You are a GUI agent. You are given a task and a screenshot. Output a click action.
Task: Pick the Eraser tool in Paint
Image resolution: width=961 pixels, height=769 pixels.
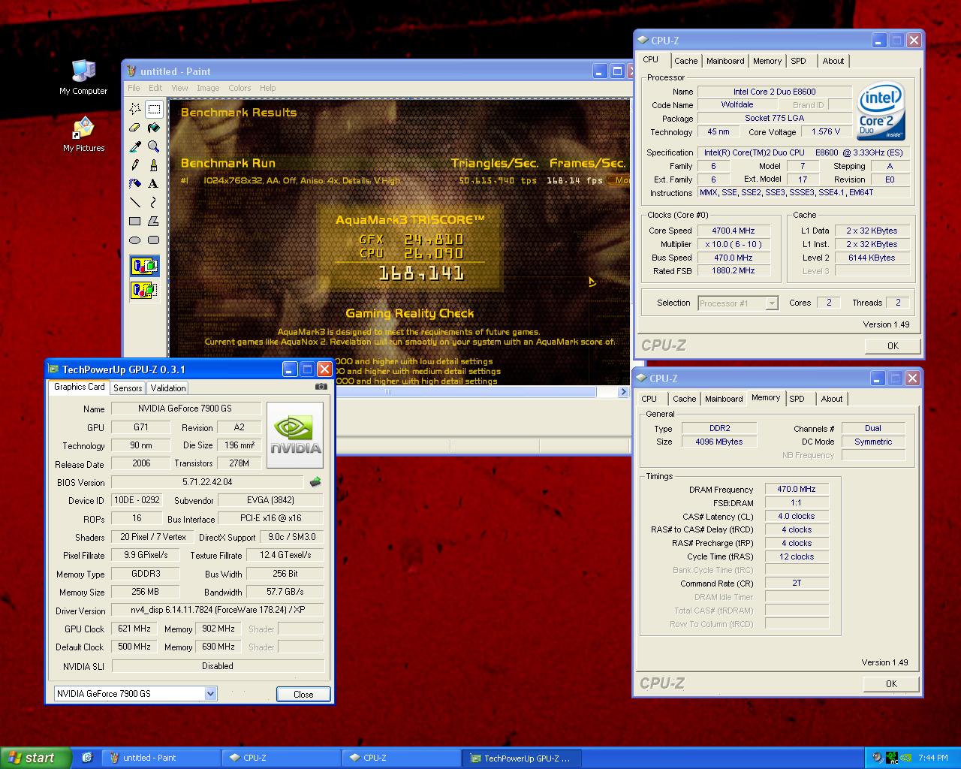tap(135, 128)
